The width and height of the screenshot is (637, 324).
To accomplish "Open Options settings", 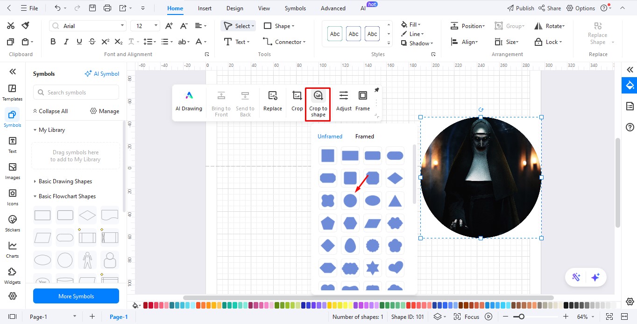I will pyautogui.click(x=580, y=8).
